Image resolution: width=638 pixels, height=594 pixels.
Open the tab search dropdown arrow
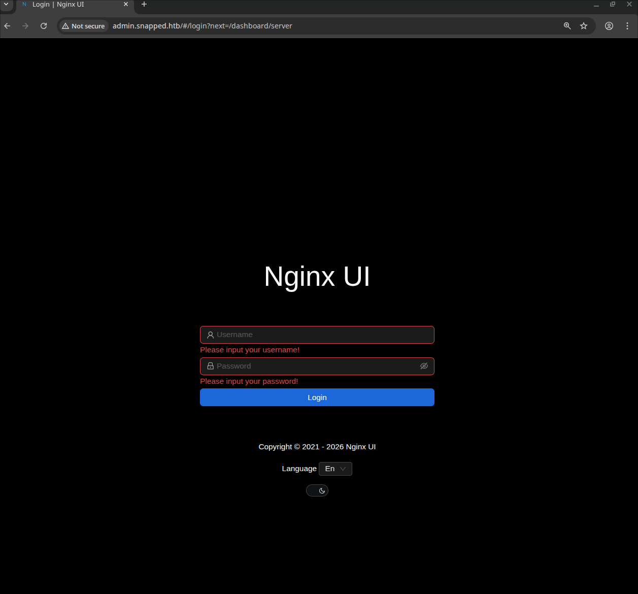pos(6,4)
